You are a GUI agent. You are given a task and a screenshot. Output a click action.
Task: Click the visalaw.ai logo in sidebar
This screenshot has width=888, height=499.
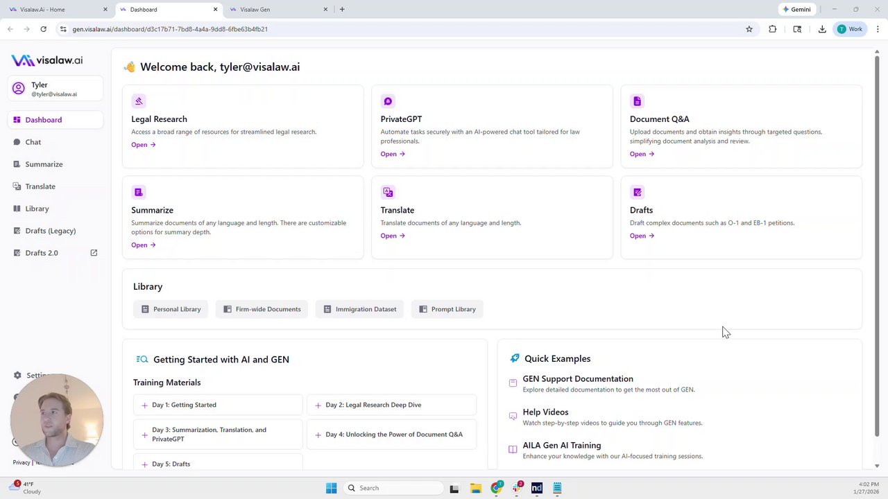click(x=47, y=60)
